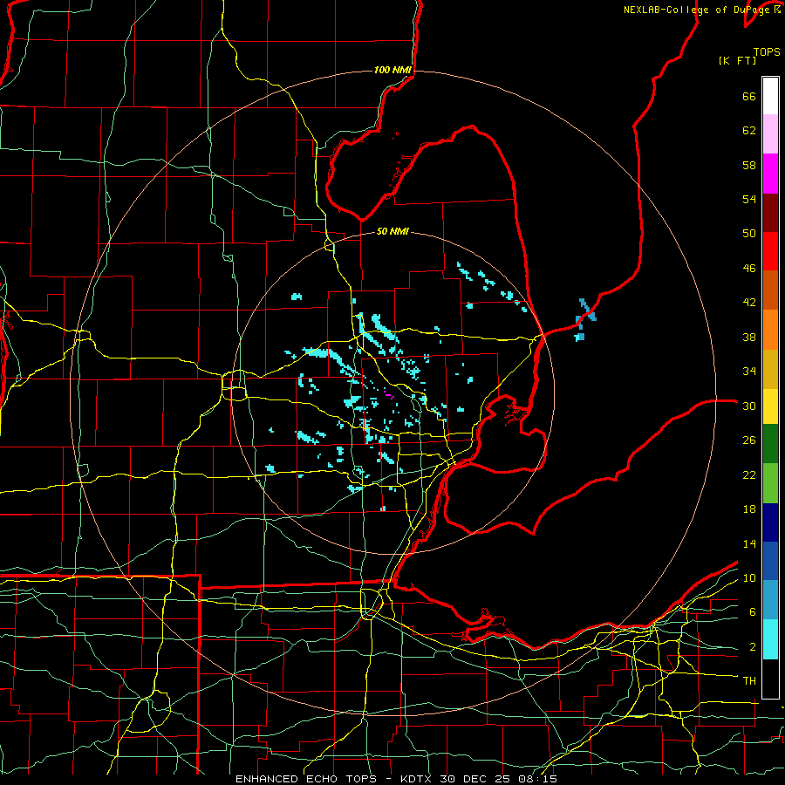
Task: Click the legend value "42"
Action: point(749,303)
